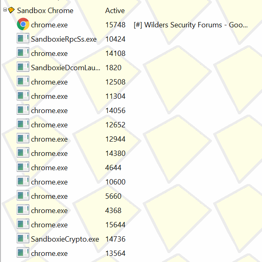Screen dimensions: 262x262
Task: Click the icon next to SandboxieRpcSs.exe
Action: [23, 38]
